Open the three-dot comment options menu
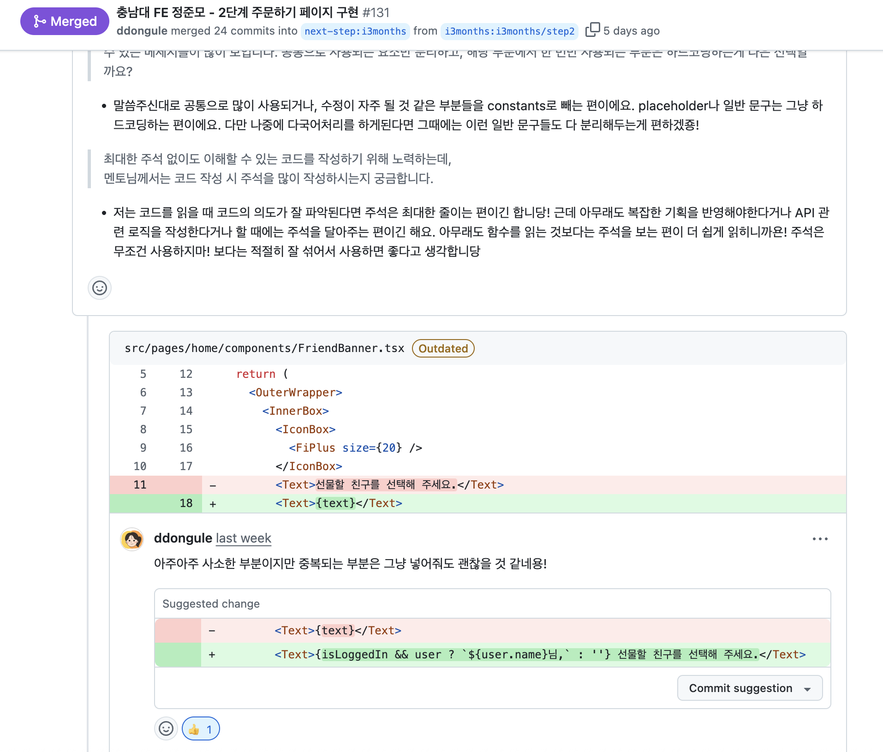The height and width of the screenshot is (752, 883). (820, 538)
